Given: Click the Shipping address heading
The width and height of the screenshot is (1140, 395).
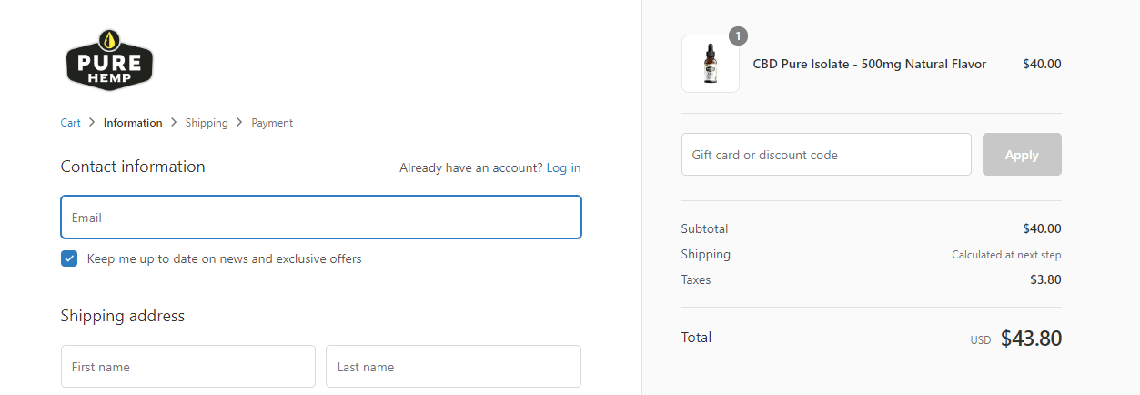Looking at the screenshot, I should (x=123, y=316).
